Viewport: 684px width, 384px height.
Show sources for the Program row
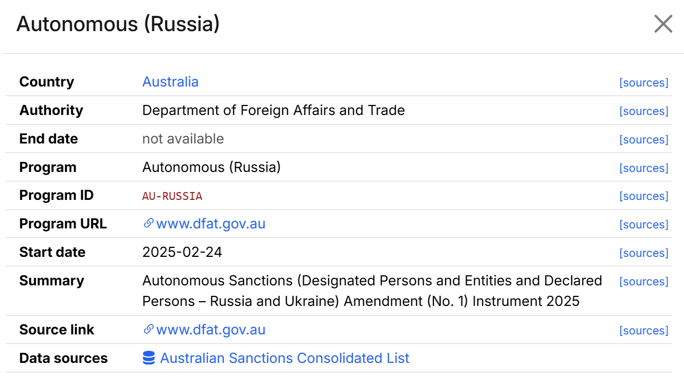(644, 168)
